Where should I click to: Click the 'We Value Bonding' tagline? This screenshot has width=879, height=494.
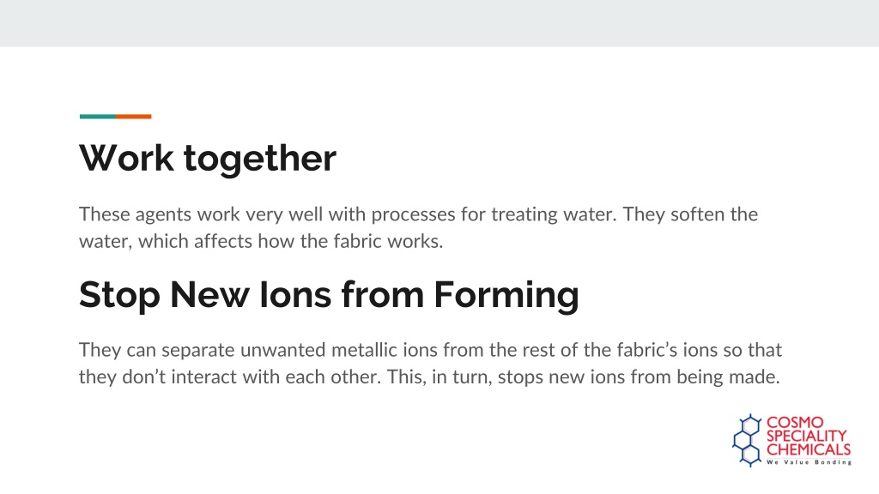click(809, 462)
